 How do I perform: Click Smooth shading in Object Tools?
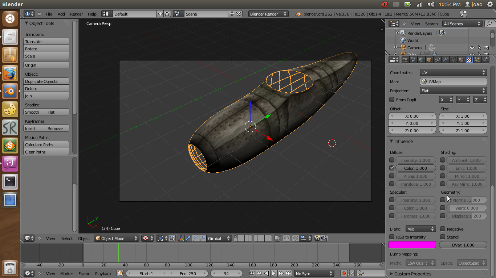34,112
